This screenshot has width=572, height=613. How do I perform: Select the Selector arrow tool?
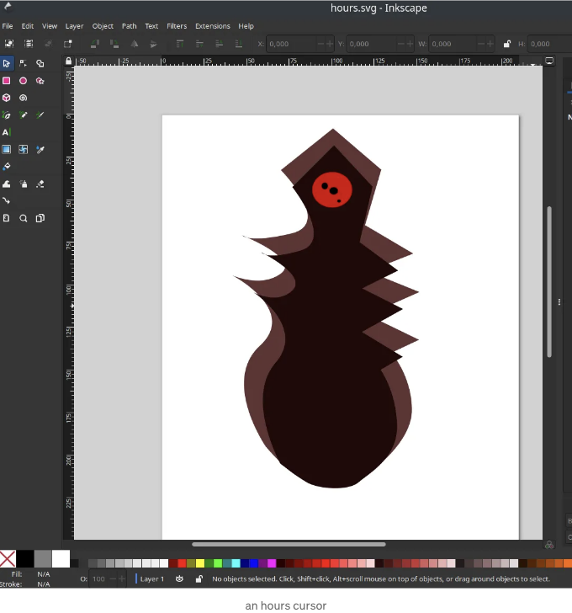[7, 63]
